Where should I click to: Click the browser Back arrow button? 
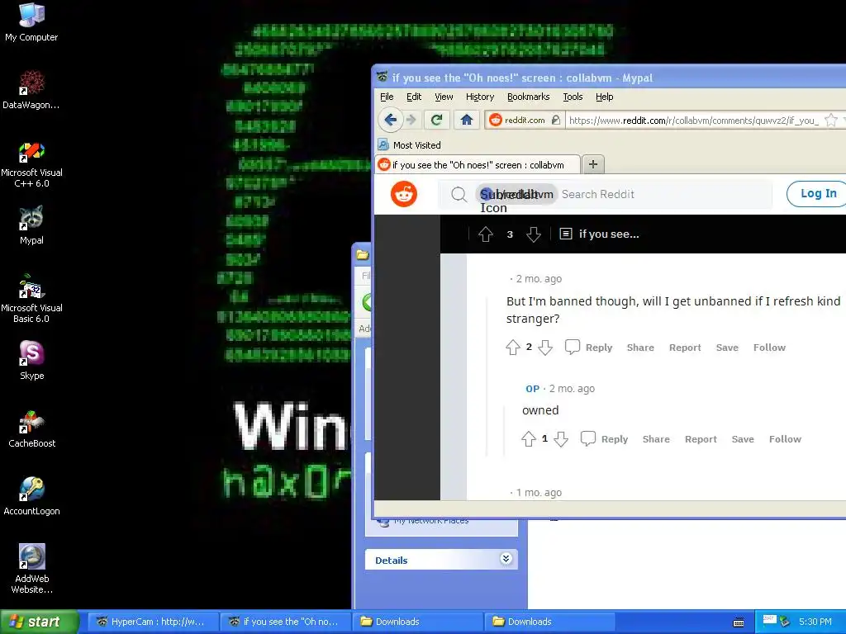pos(391,120)
